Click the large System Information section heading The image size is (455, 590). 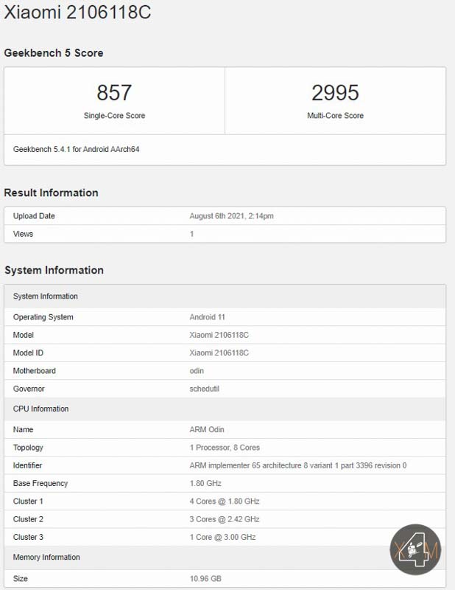pos(54,270)
